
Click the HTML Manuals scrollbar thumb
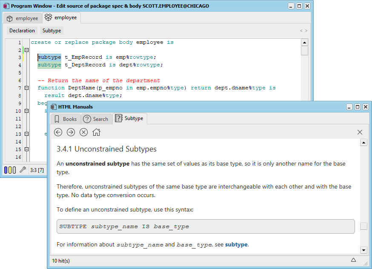363,226
